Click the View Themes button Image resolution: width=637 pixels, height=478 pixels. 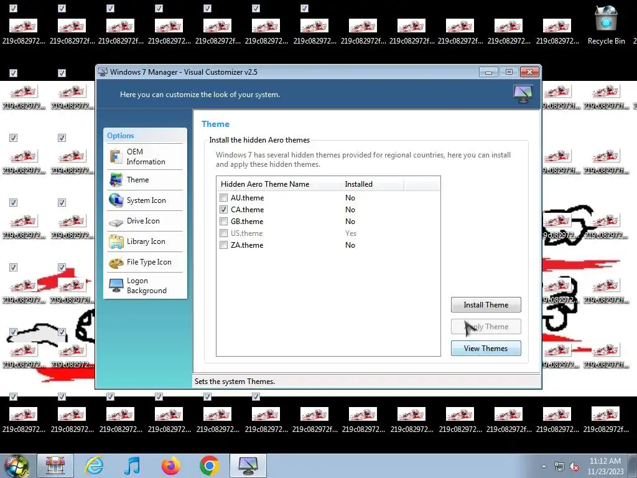(486, 349)
